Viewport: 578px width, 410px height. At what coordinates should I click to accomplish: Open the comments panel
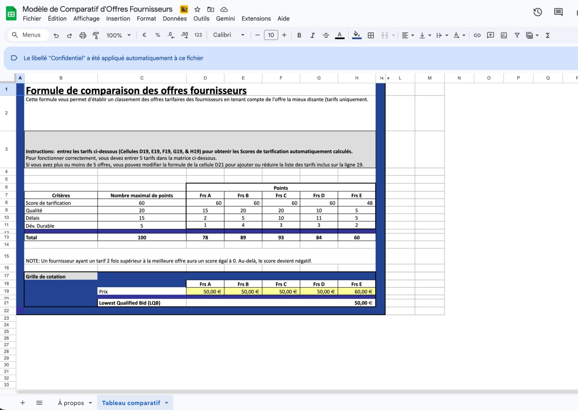(x=558, y=12)
